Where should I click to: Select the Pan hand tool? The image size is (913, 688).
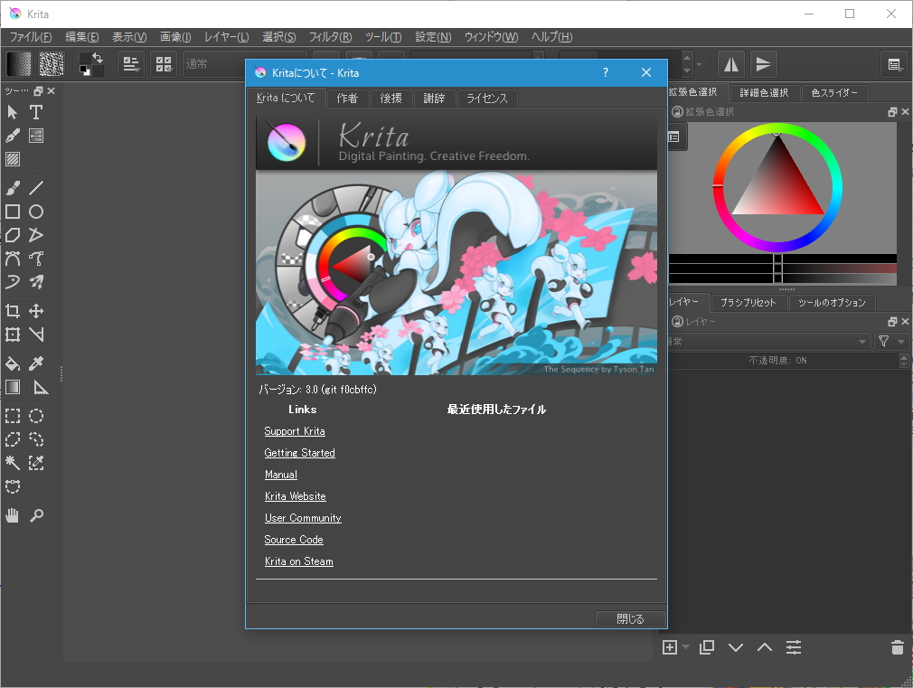tap(13, 515)
